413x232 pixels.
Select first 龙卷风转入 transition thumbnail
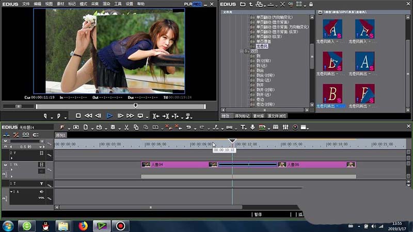[332, 29]
